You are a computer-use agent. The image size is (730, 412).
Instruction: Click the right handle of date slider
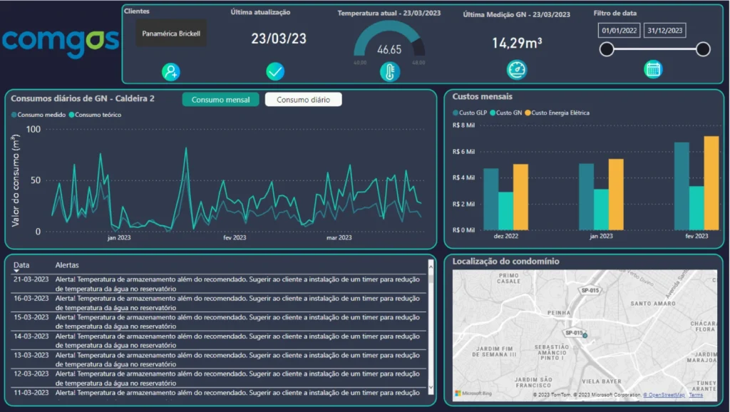[703, 49]
